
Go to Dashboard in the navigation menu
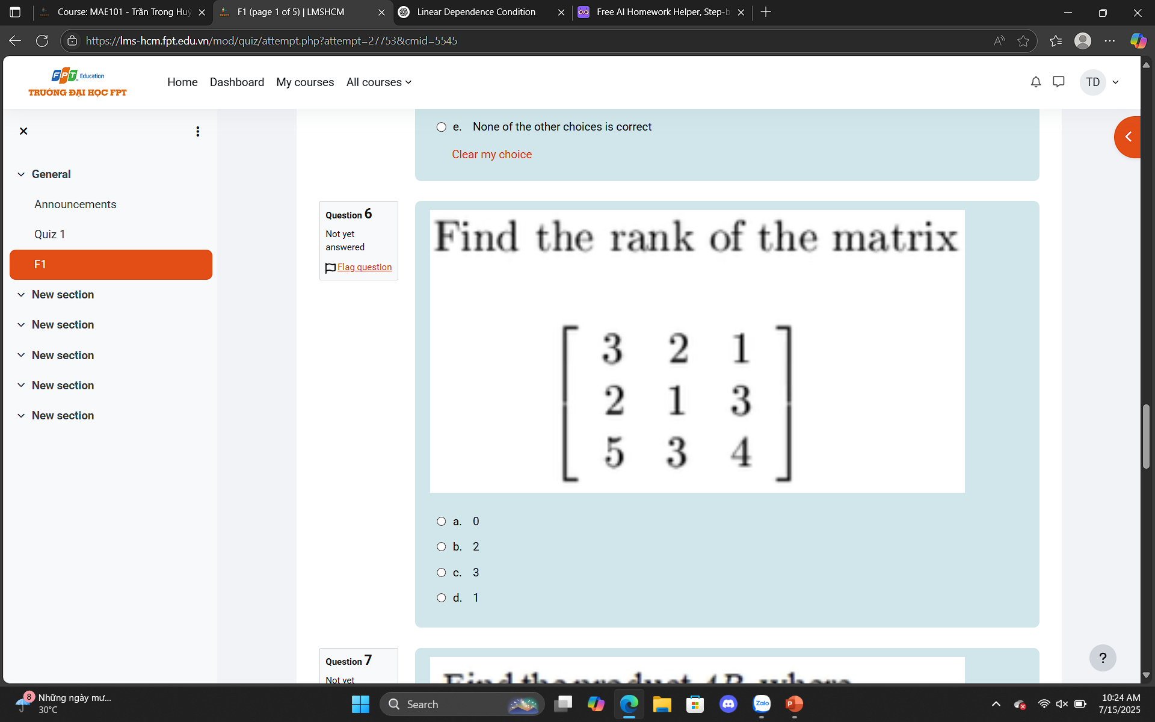coord(236,82)
